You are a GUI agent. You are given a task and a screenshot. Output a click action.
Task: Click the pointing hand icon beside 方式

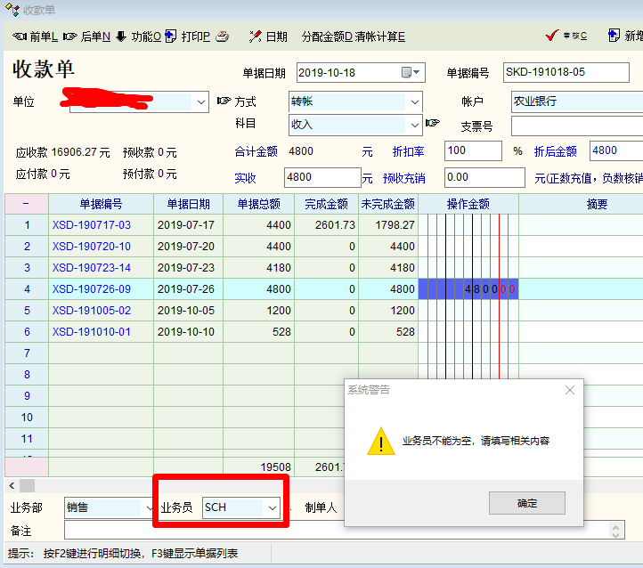pyautogui.click(x=224, y=101)
